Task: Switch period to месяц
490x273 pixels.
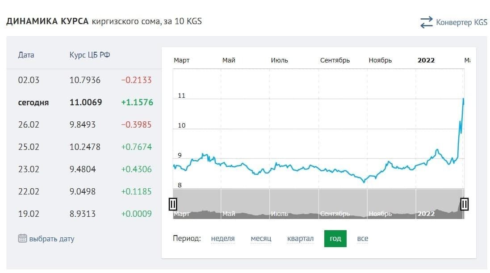Action: click(261, 239)
